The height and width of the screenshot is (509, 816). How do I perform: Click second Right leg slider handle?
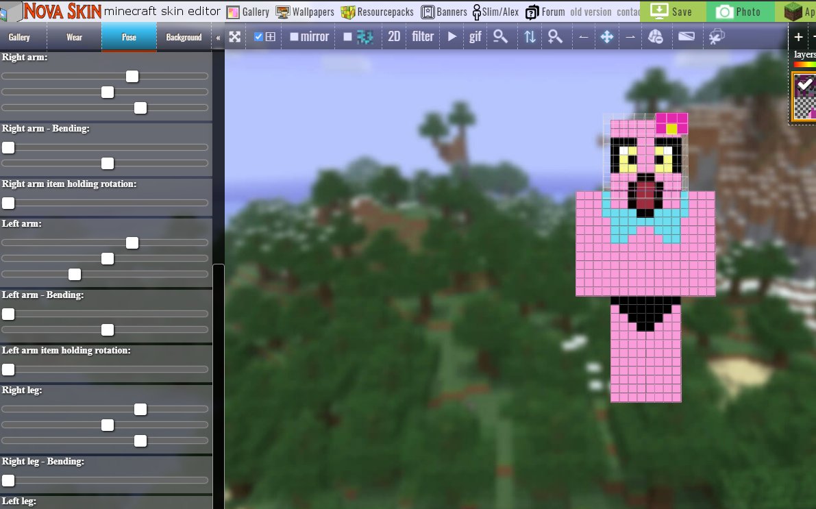(108, 425)
